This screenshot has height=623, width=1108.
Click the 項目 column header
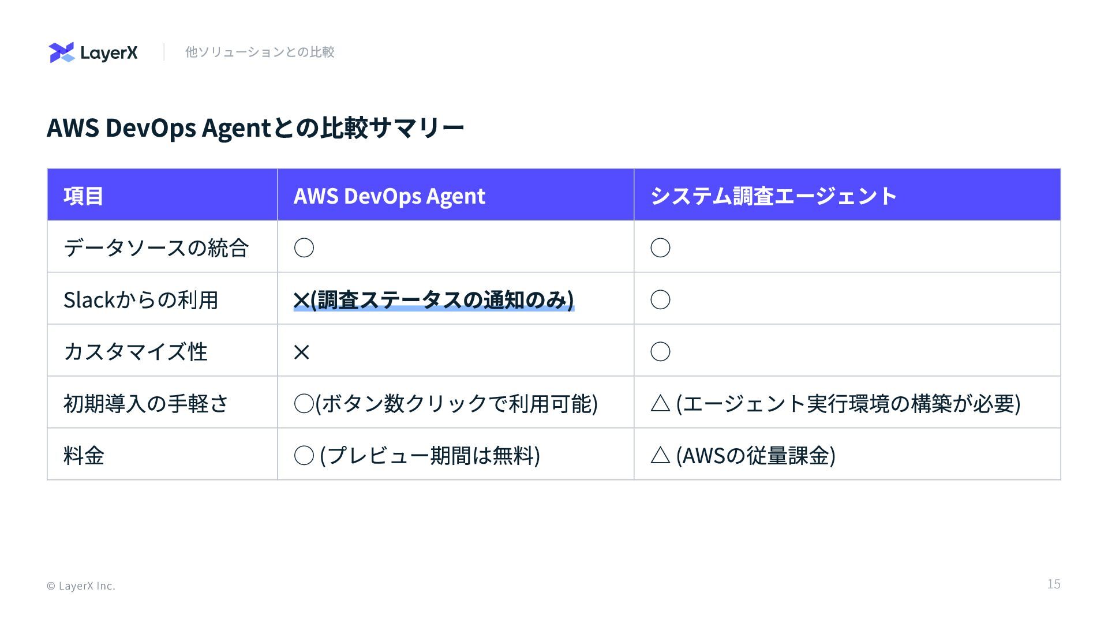[84, 196]
